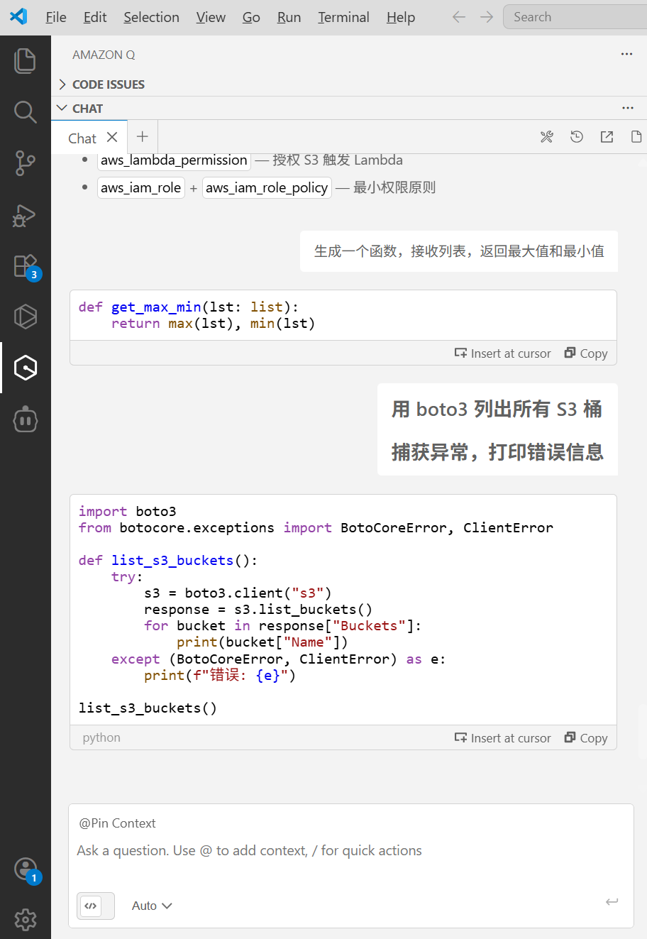Copy the boto3 python code block
The width and height of the screenshot is (647, 939).
(586, 738)
